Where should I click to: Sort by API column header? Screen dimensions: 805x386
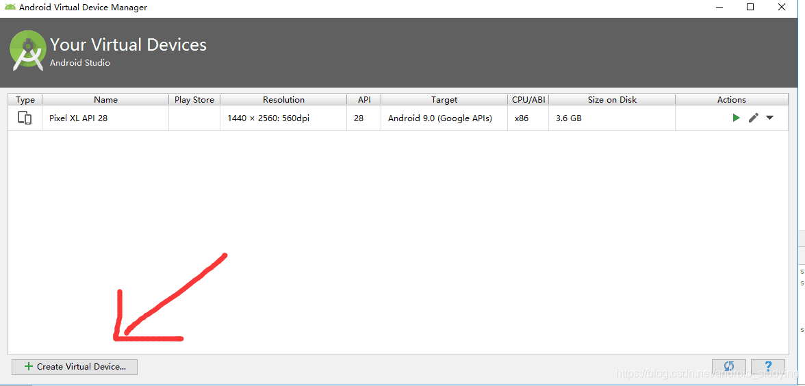coord(364,100)
